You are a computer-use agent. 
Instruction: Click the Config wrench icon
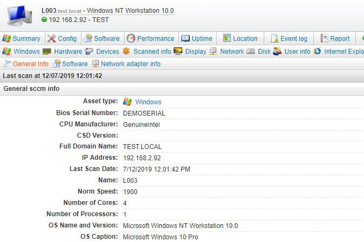(52, 39)
